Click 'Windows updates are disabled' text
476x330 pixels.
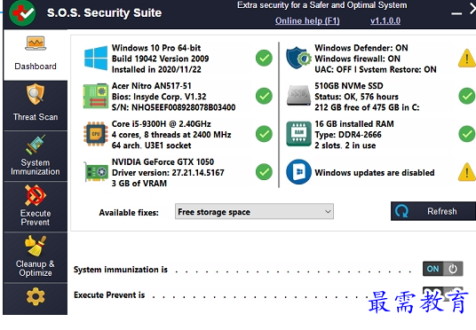click(x=375, y=173)
